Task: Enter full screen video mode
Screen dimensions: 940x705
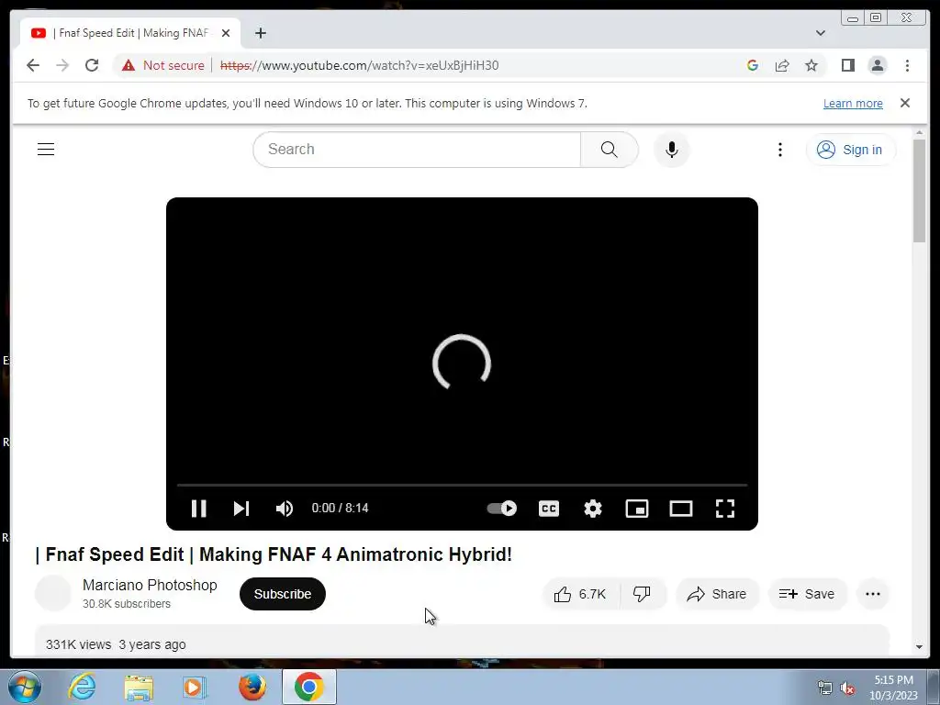Action: (725, 509)
